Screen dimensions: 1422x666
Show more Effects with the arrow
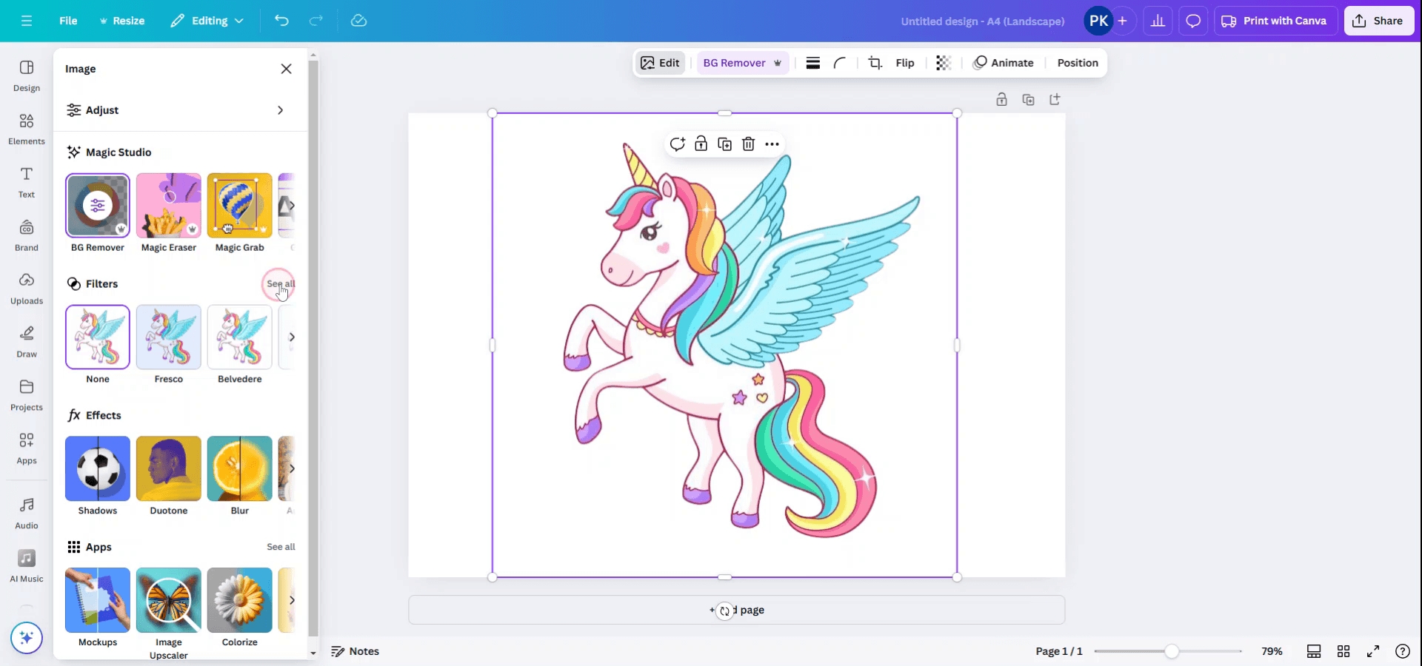292,468
